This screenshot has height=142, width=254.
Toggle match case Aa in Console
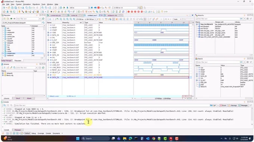coord(211,105)
